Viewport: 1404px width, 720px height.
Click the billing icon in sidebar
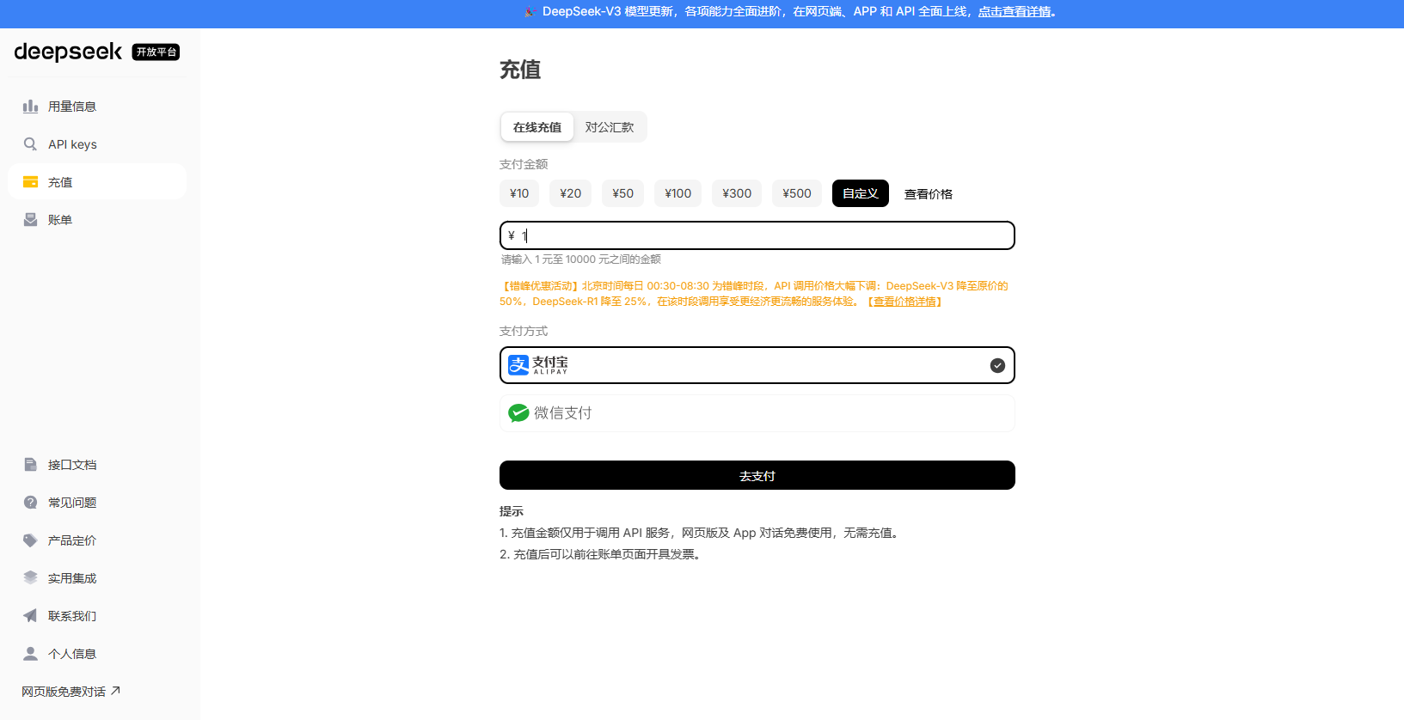point(30,220)
